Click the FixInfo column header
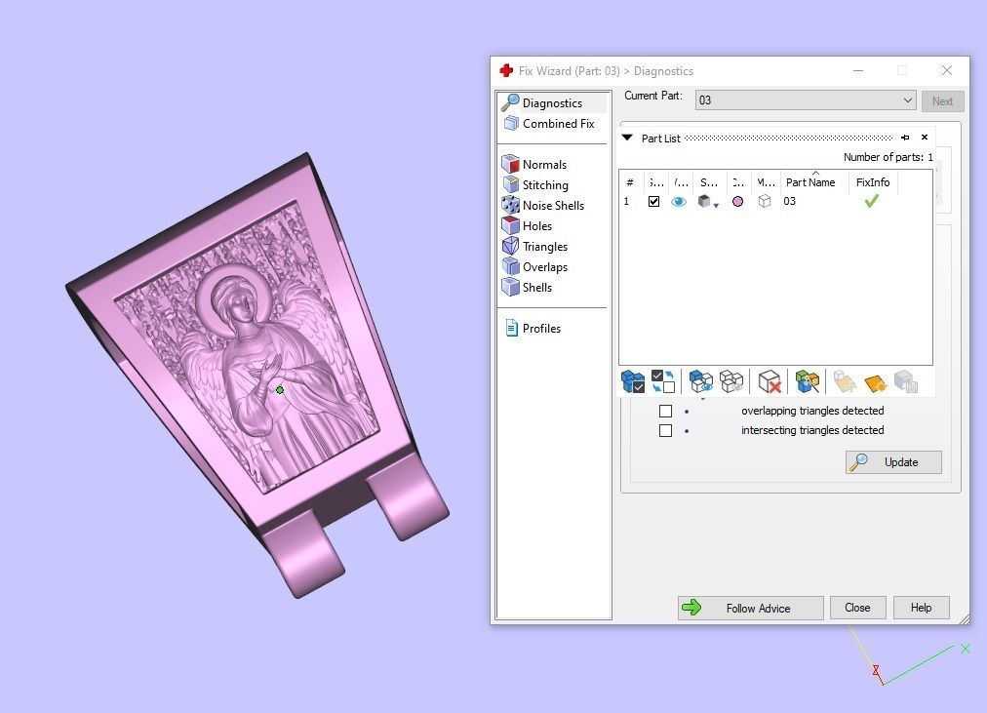The width and height of the screenshot is (987, 713). point(873,182)
